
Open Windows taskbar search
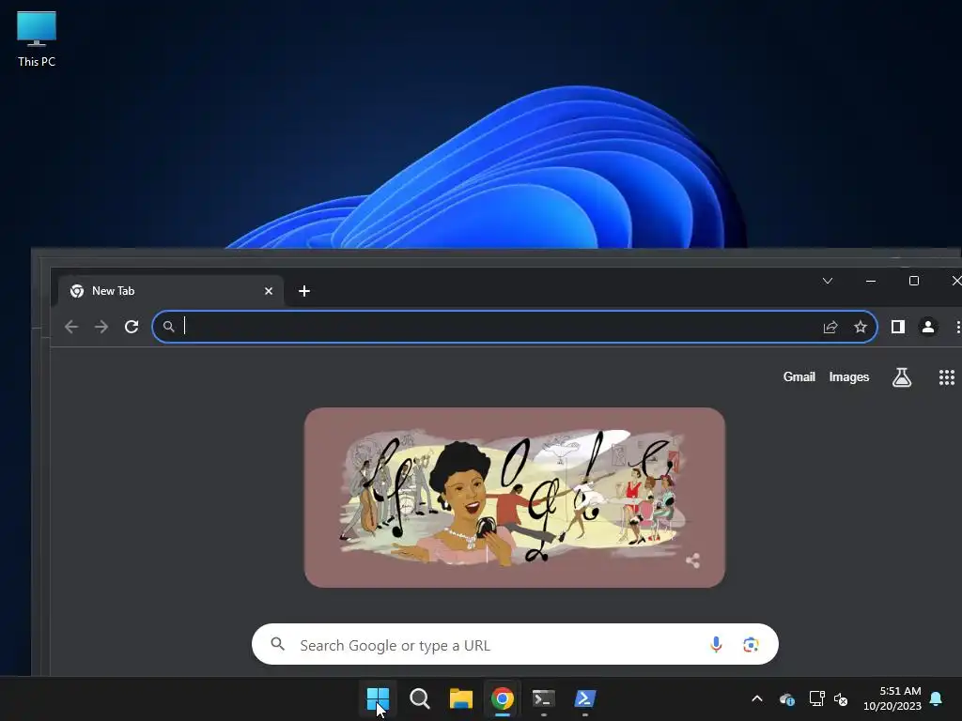pos(420,698)
